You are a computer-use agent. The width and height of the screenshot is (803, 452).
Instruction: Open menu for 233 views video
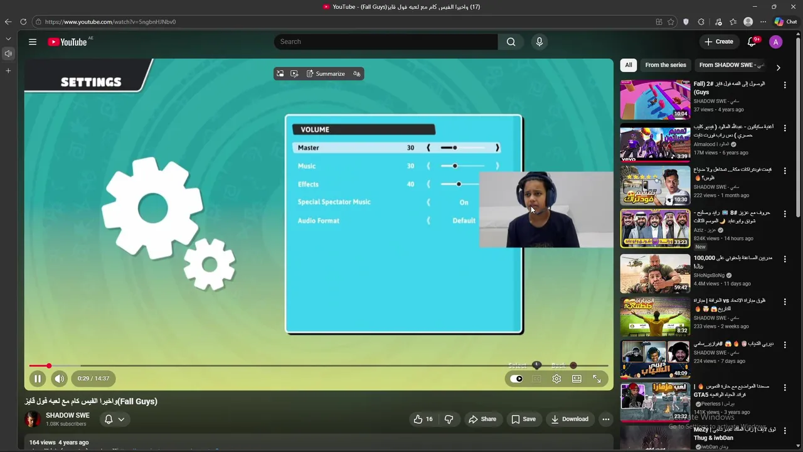point(785,302)
